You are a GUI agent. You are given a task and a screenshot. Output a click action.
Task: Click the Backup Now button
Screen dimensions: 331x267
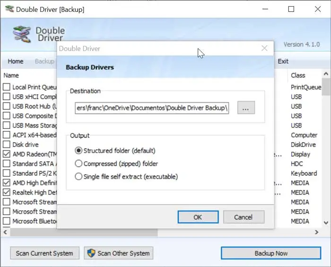click(271, 253)
